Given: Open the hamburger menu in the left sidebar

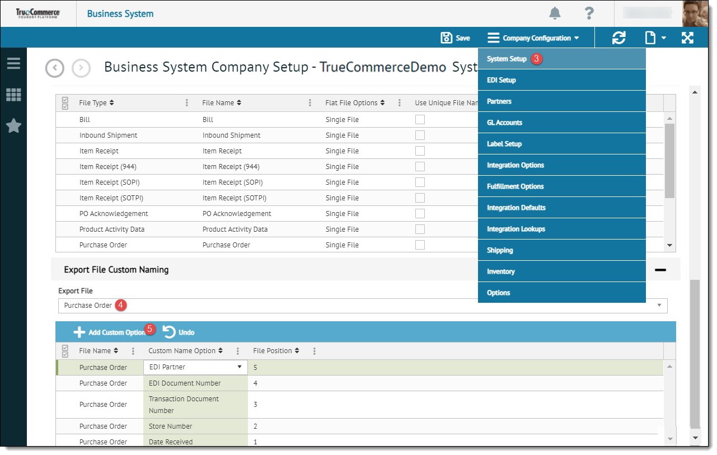Looking at the screenshot, I should (13, 63).
